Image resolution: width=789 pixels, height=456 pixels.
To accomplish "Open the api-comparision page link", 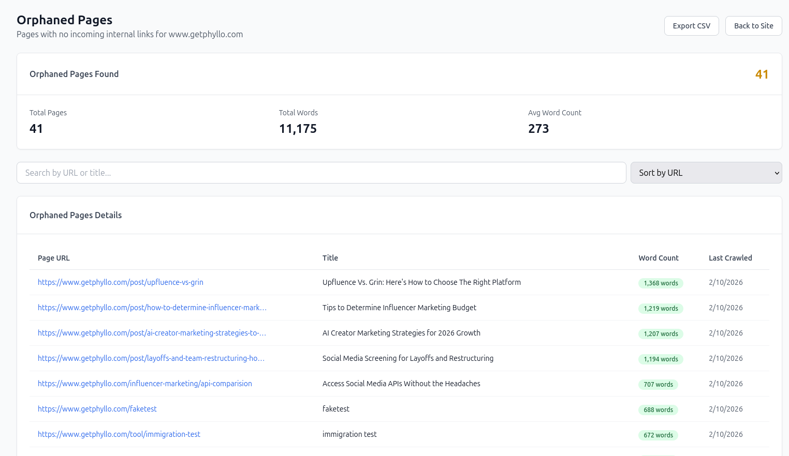I will (144, 384).
